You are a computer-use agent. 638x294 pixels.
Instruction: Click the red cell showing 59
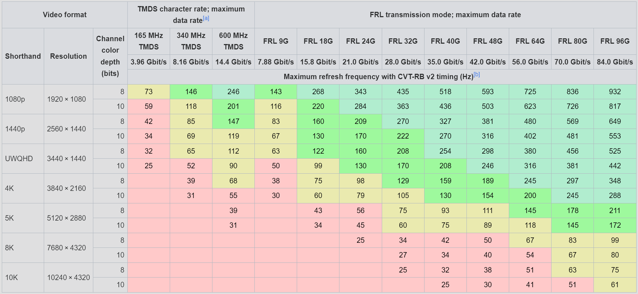[x=149, y=106]
